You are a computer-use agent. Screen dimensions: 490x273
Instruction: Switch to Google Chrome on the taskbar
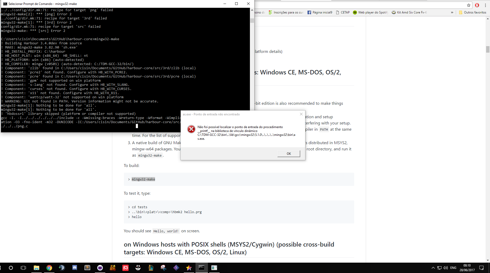click(49, 268)
